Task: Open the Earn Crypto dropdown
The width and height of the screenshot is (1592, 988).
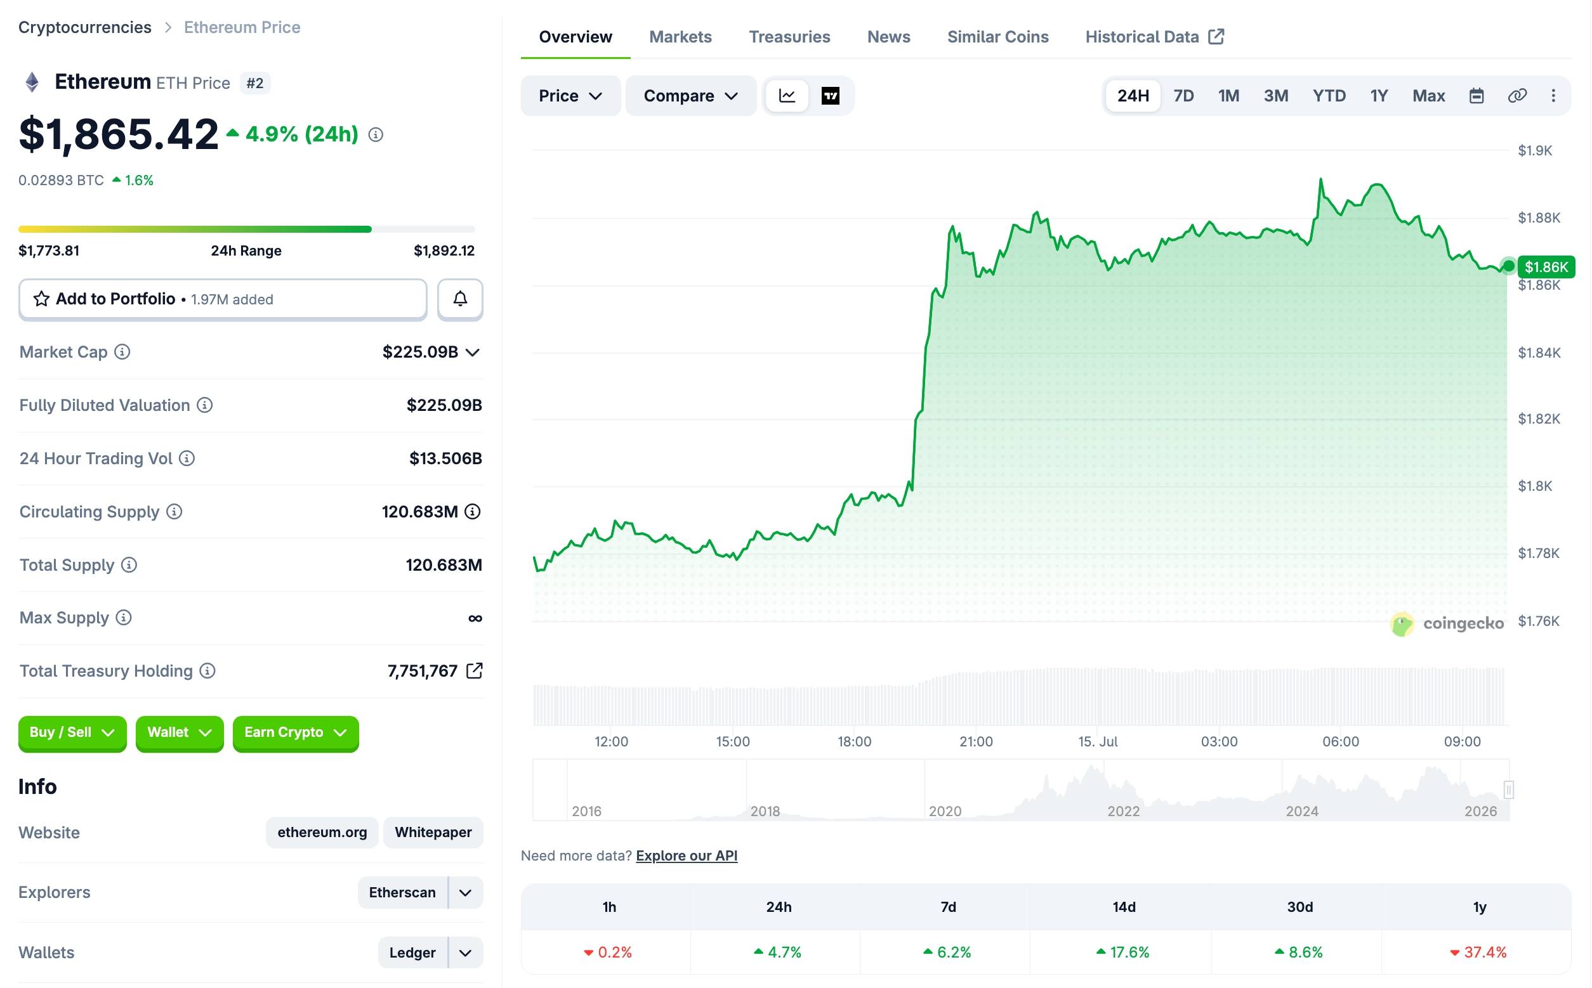Action: pos(296,732)
